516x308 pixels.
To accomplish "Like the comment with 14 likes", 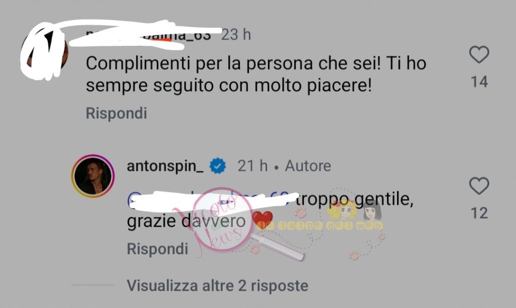I will pyautogui.click(x=479, y=54).
